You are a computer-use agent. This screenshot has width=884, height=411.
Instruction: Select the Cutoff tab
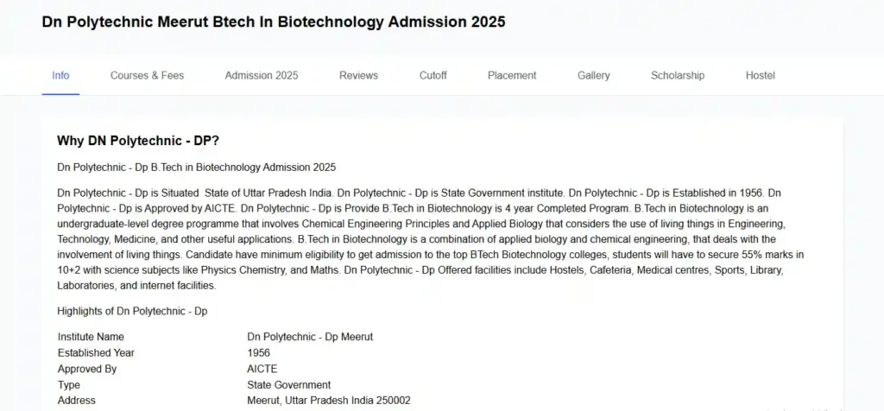click(x=433, y=75)
